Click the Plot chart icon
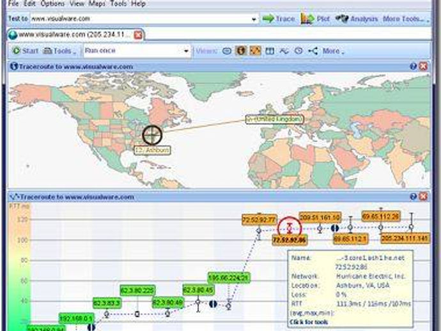Screen dimensions: 441x331 pyautogui.click(x=307, y=19)
